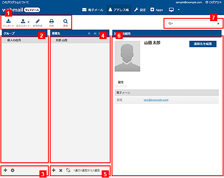The image size is (224, 178).
Task: Collapse header using small up arrow
Action: click(x=179, y=10)
